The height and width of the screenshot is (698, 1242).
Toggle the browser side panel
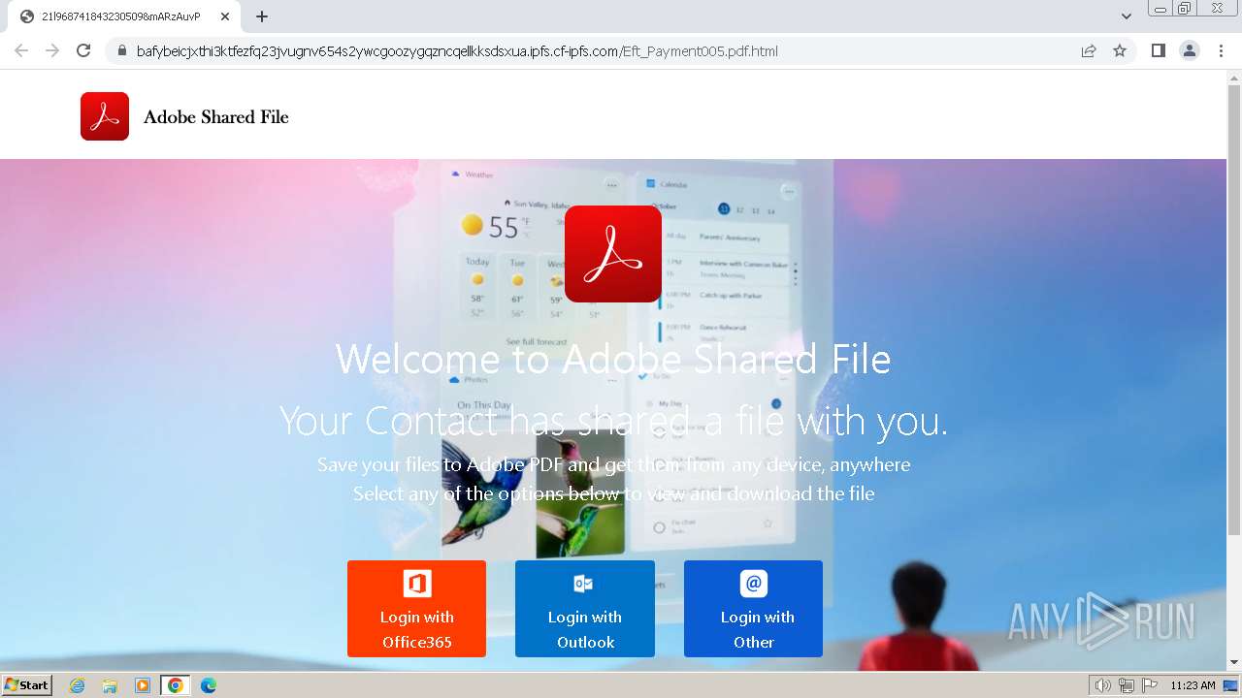1158,51
